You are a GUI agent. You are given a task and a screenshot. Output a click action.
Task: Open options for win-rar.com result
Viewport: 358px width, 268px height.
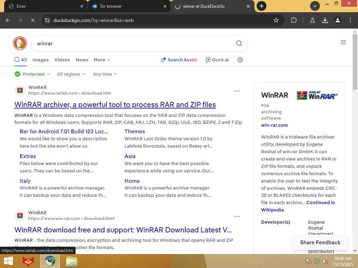[237, 216]
